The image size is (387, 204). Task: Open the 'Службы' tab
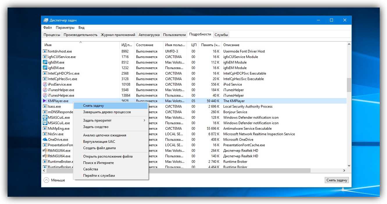click(x=221, y=35)
